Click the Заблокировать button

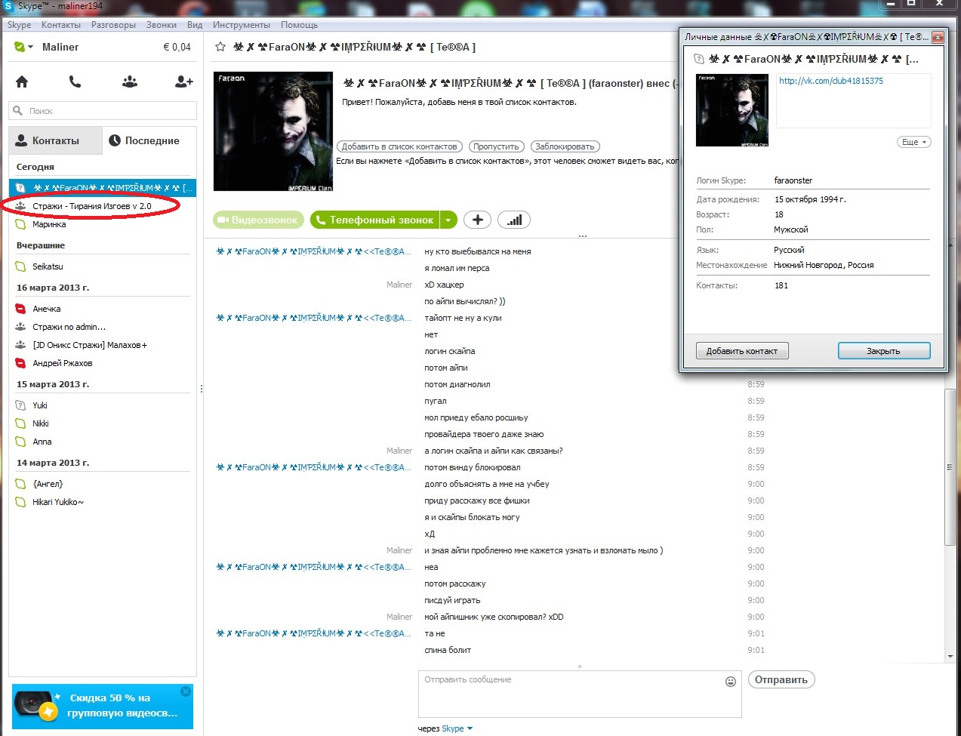click(565, 146)
